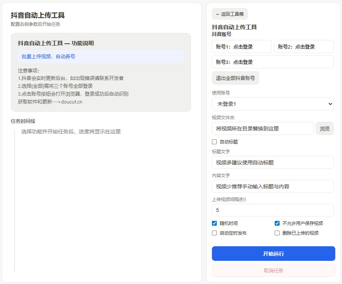This screenshot has height=284, width=342.
Task: Uncheck 不允许用户保存视频 checkbox
Action: [x=277, y=223]
